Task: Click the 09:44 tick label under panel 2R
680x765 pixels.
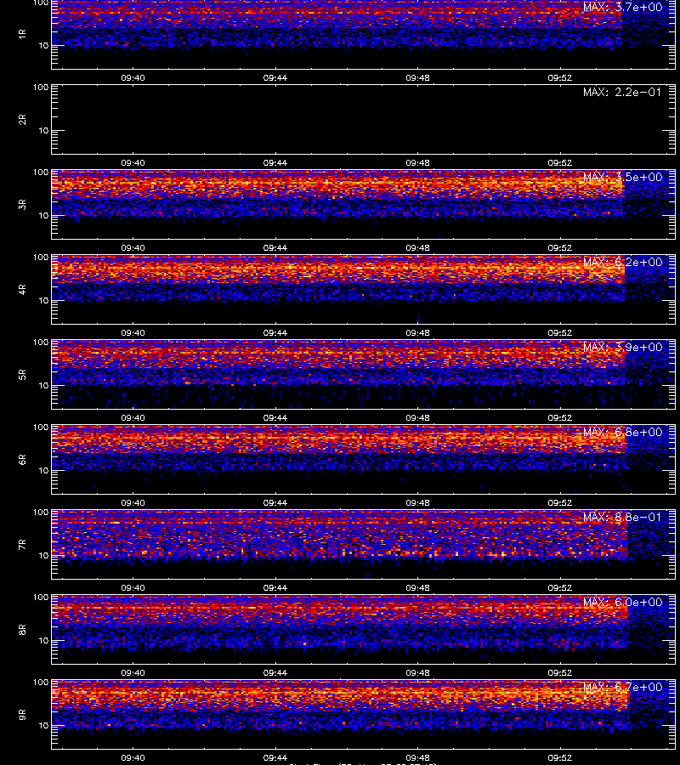Action: coord(275,163)
